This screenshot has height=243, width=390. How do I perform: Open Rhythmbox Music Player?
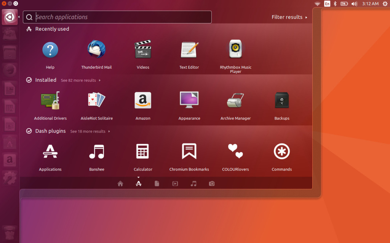pyautogui.click(x=235, y=49)
